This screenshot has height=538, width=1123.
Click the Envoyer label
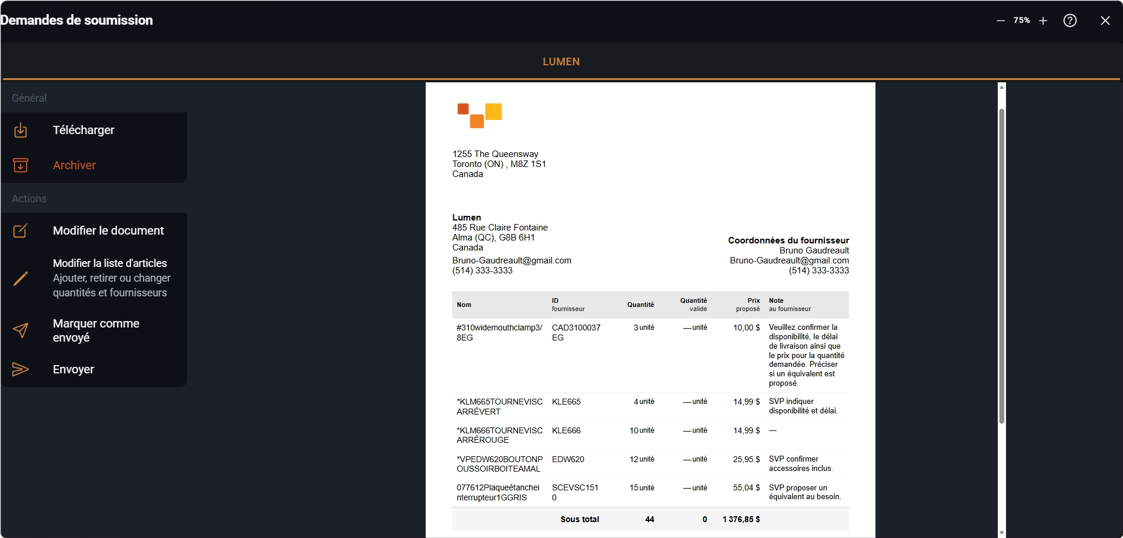coord(73,369)
